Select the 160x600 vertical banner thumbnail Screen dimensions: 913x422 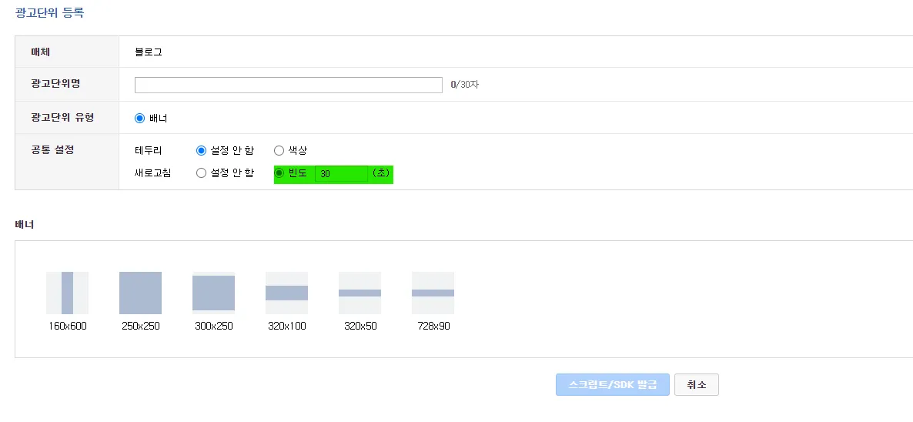[x=67, y=293]
